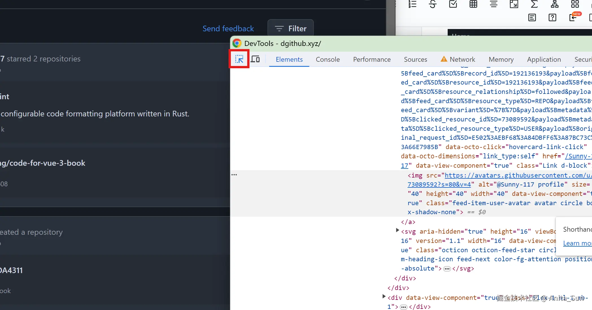592x310 pixels.
Task: Click the org chart diagram icon
Action: click(555, 4)
